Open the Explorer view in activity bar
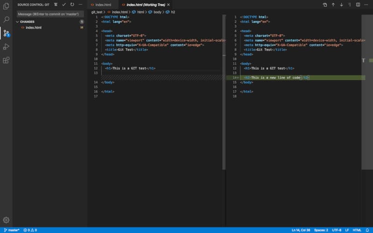The width and height of the screenshot is (373, 233). 6,6
